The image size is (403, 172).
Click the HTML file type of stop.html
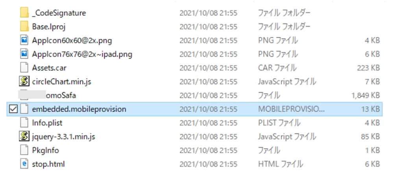(x=280, y=164)
